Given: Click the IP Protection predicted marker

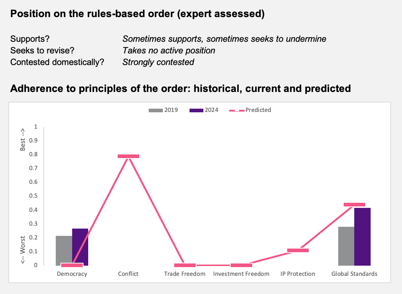Looking at the screenshot, I should coord(298,250).
